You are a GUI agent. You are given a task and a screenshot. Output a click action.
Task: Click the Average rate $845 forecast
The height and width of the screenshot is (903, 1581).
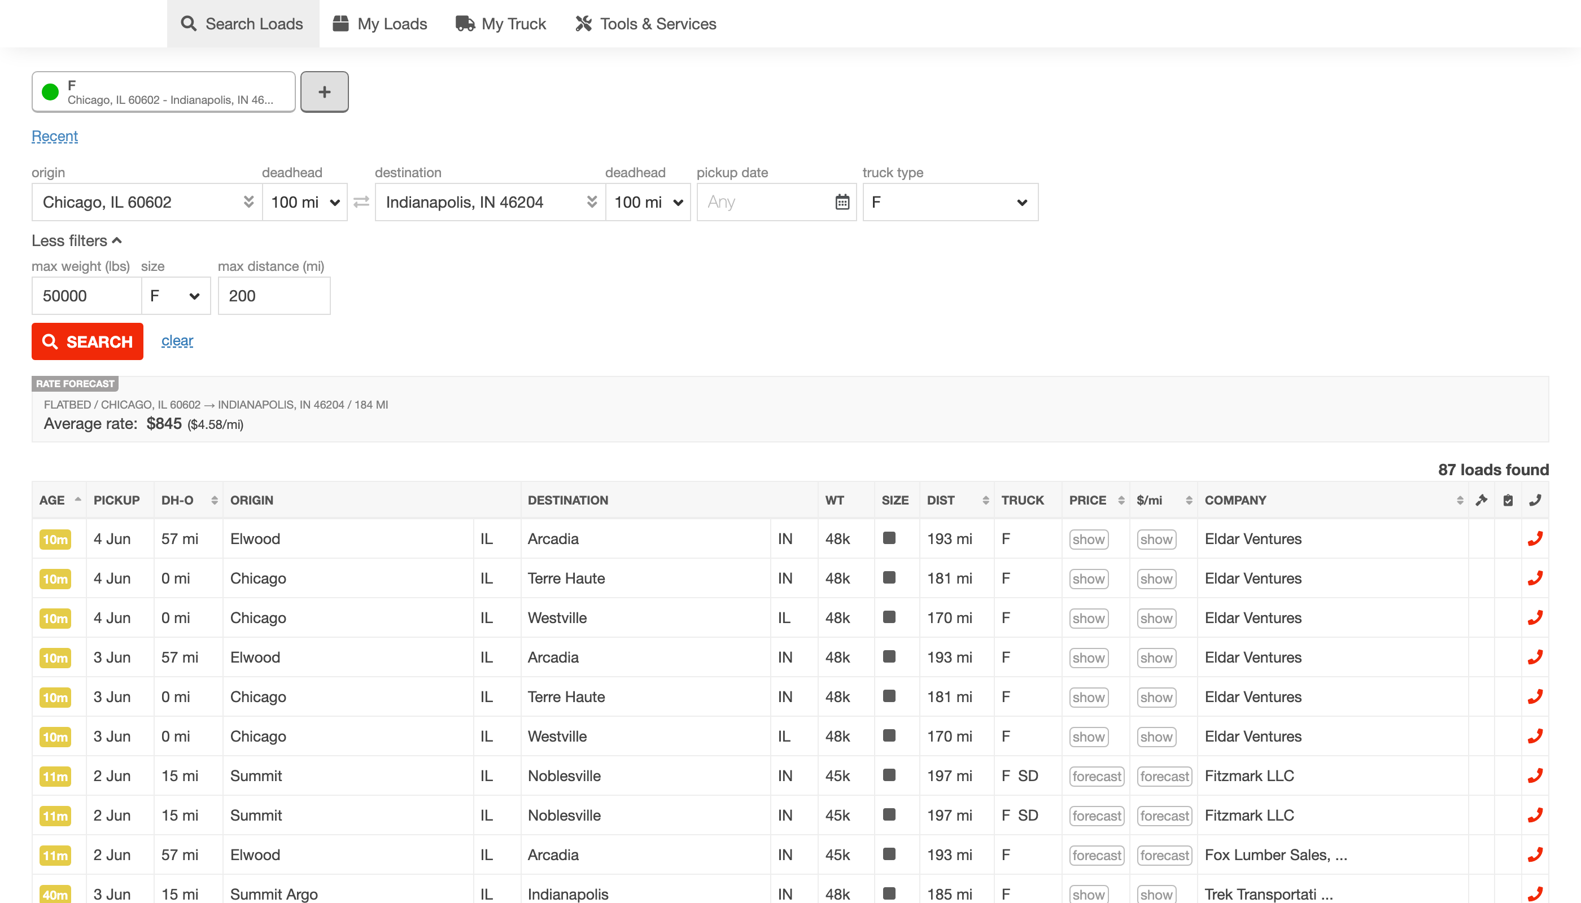pyautogui.click(x=143, y=424)
